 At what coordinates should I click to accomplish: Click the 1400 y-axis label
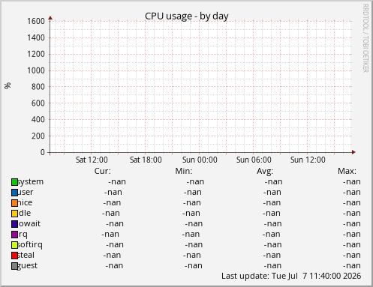click(36, 37)
